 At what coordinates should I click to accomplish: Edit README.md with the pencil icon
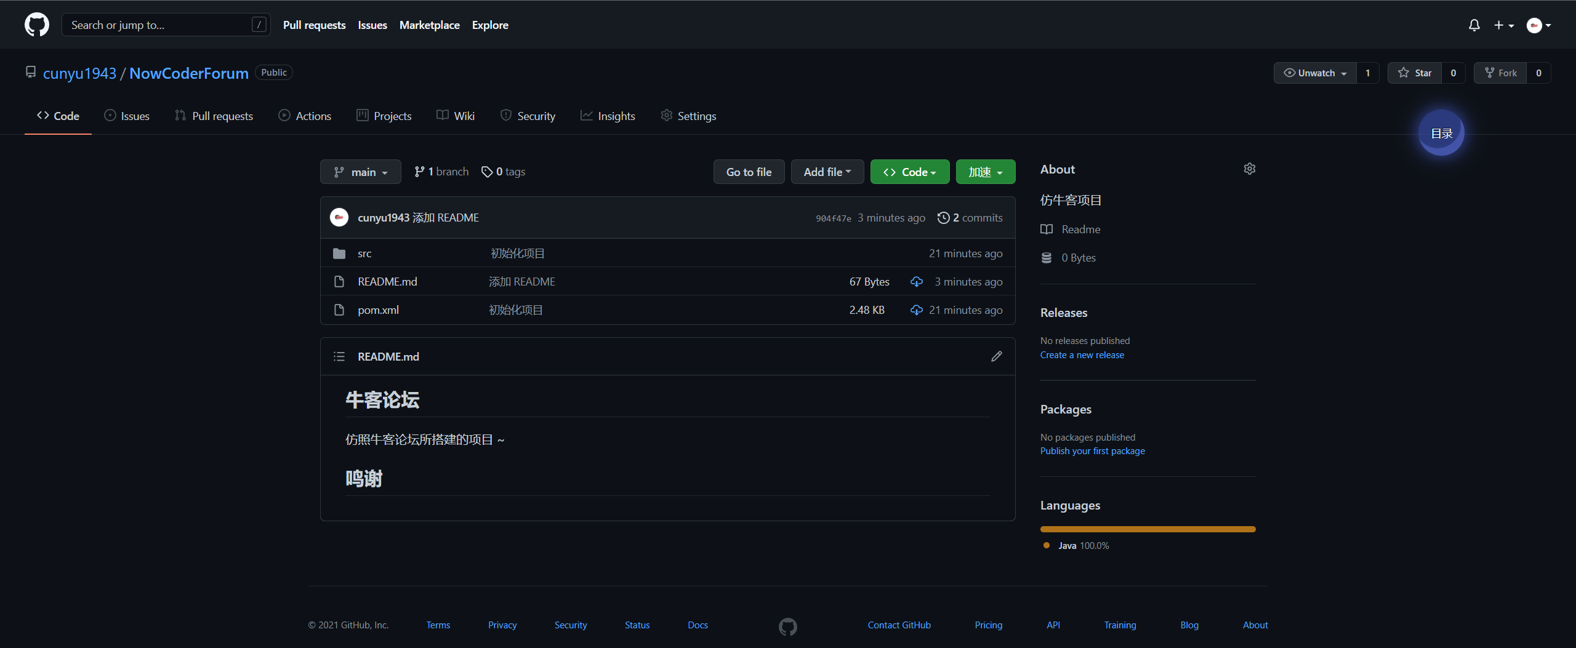coord(997,356)
